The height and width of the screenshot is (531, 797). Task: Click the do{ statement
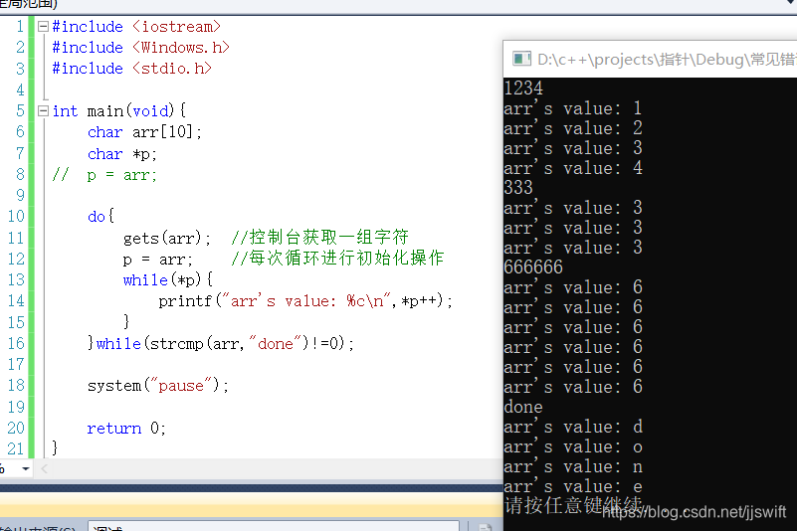click(x=100, y=217)
